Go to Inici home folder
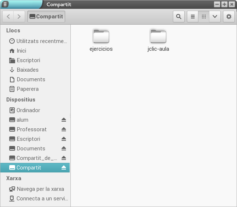 point(21,51)
